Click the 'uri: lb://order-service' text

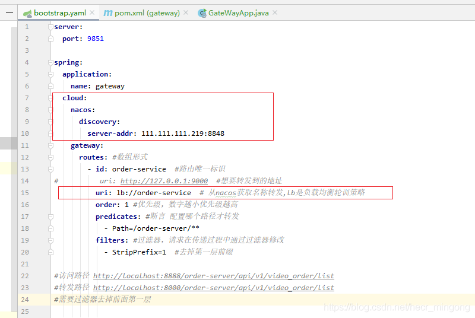pos(143,193)
